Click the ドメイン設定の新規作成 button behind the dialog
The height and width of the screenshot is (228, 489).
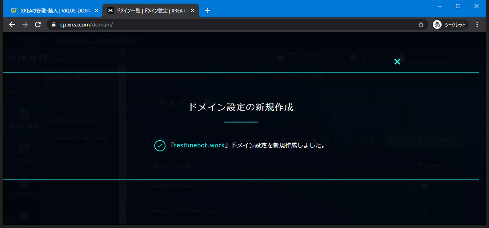(423, 141)
